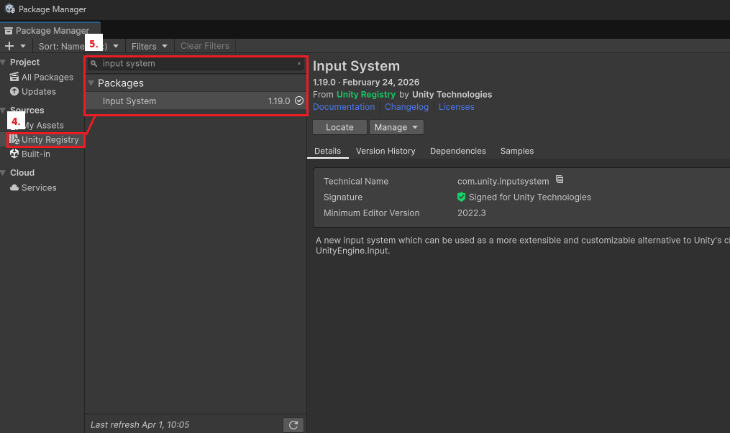
Task: Click the Input System heading
Action: point(356,66)
